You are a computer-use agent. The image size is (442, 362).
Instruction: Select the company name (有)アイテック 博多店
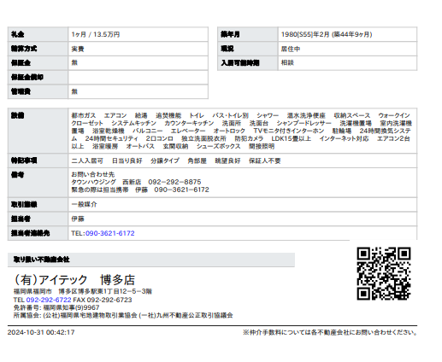click(74, 280)
